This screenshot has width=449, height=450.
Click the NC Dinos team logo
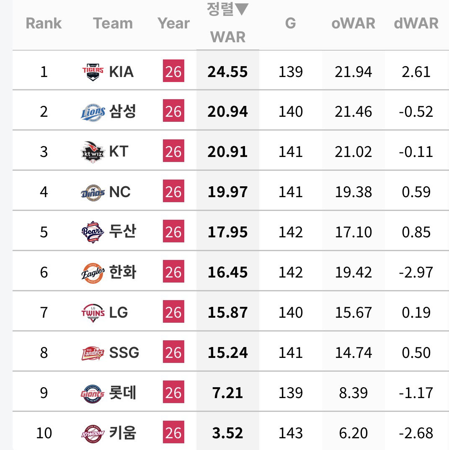click(x=93, y=192)
